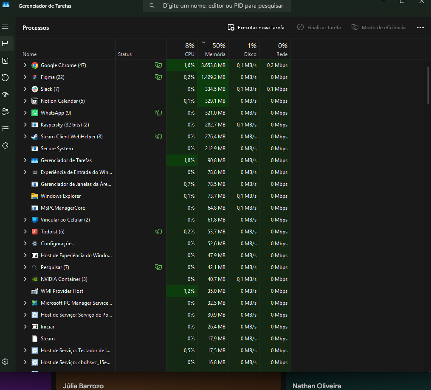Open the App history sidebar icon
This screenshot has width=431, height=390.
click(5, 78)
